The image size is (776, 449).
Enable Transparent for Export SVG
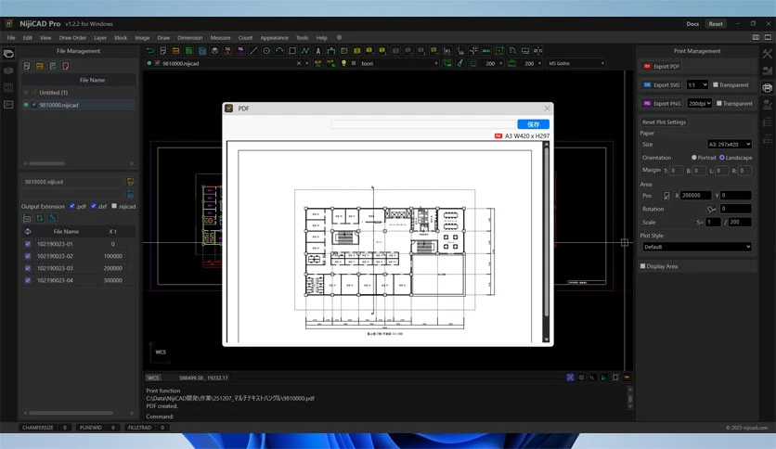715,84
